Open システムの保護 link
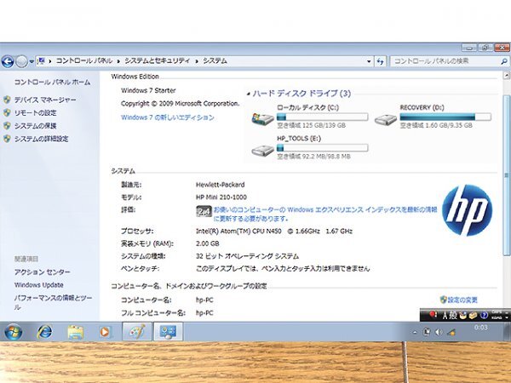511x383 pixels. tap(35, 126)
